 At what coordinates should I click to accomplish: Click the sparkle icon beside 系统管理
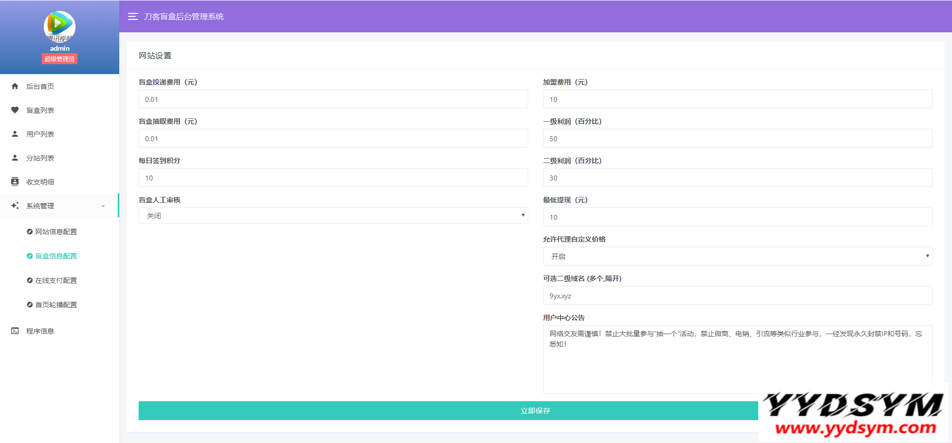pos(15,205)
